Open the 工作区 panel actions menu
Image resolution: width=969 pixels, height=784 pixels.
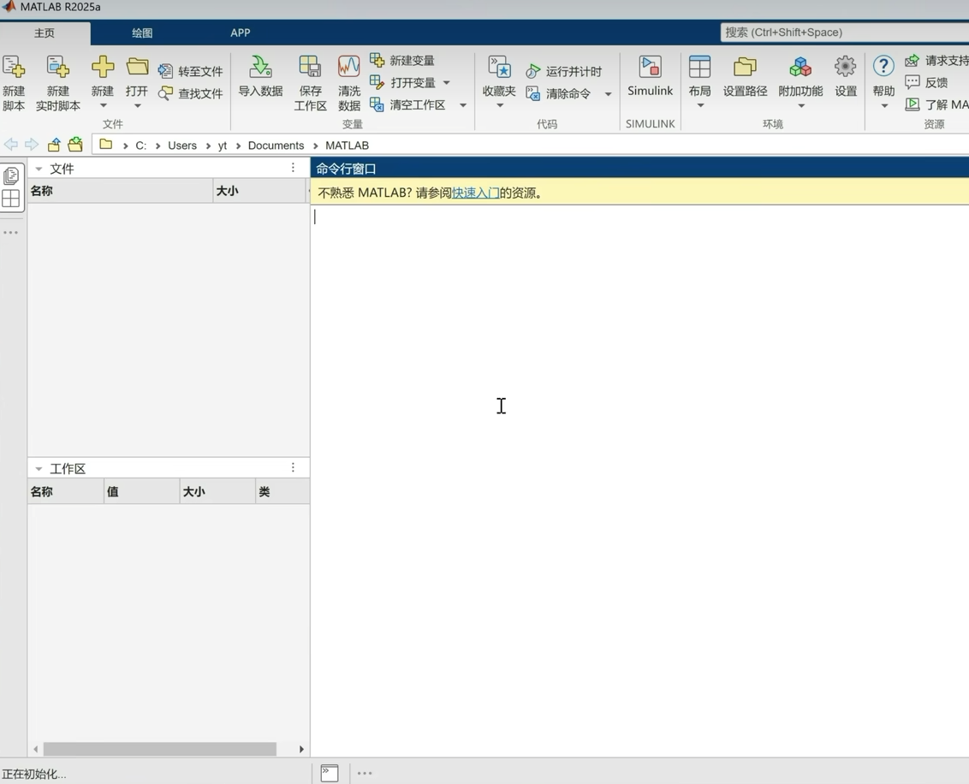(293, 467)
